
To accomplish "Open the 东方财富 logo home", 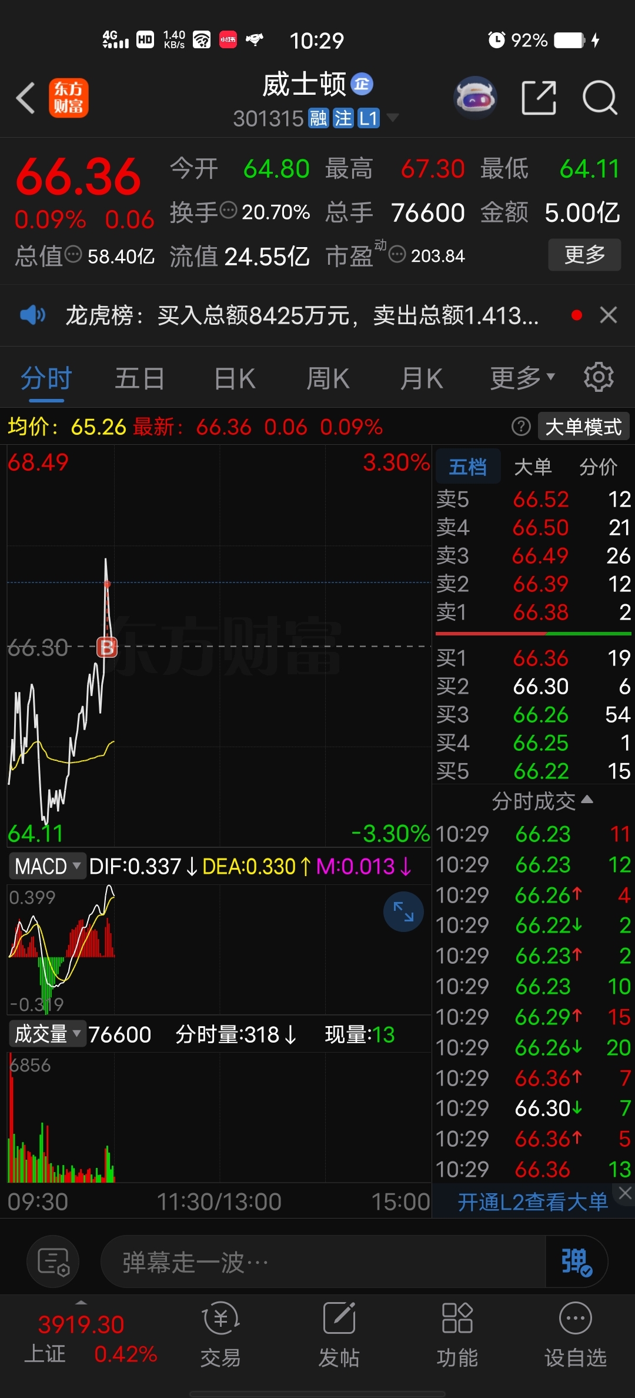I will pos(69,98).
